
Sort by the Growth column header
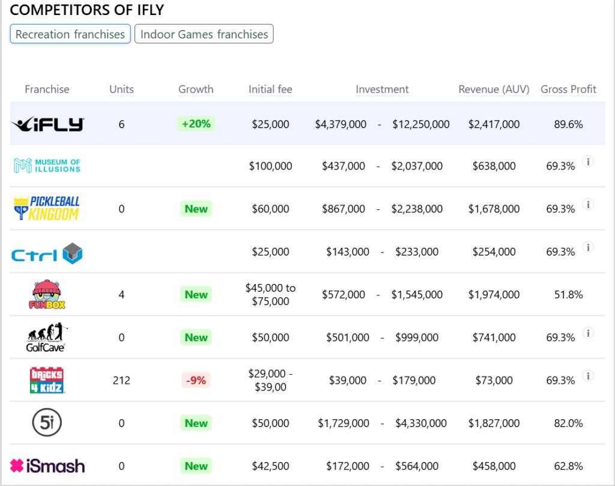point(196,89)
